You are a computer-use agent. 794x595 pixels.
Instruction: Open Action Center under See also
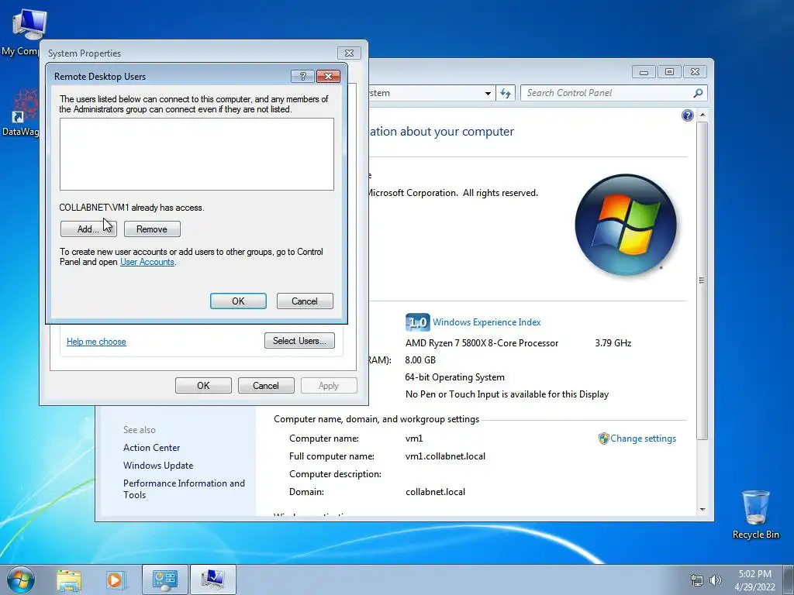[x=151, y=448]
